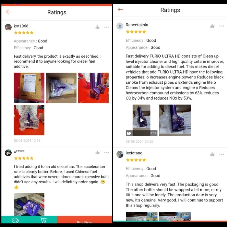This screenshot has width=227, height=227.
Task: Add to cart via bottom cart icon
Action: [x=43, y=220]
